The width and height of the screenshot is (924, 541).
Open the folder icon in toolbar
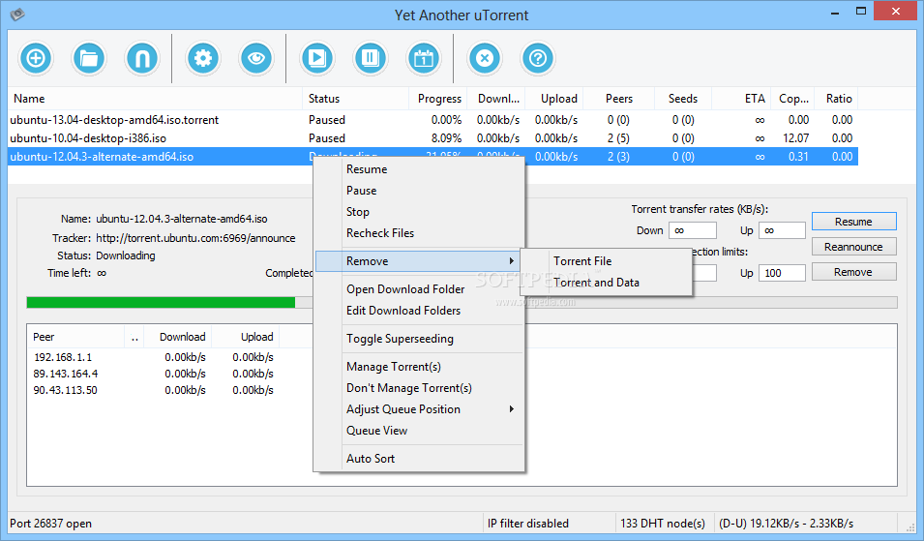tap(89, 58)
